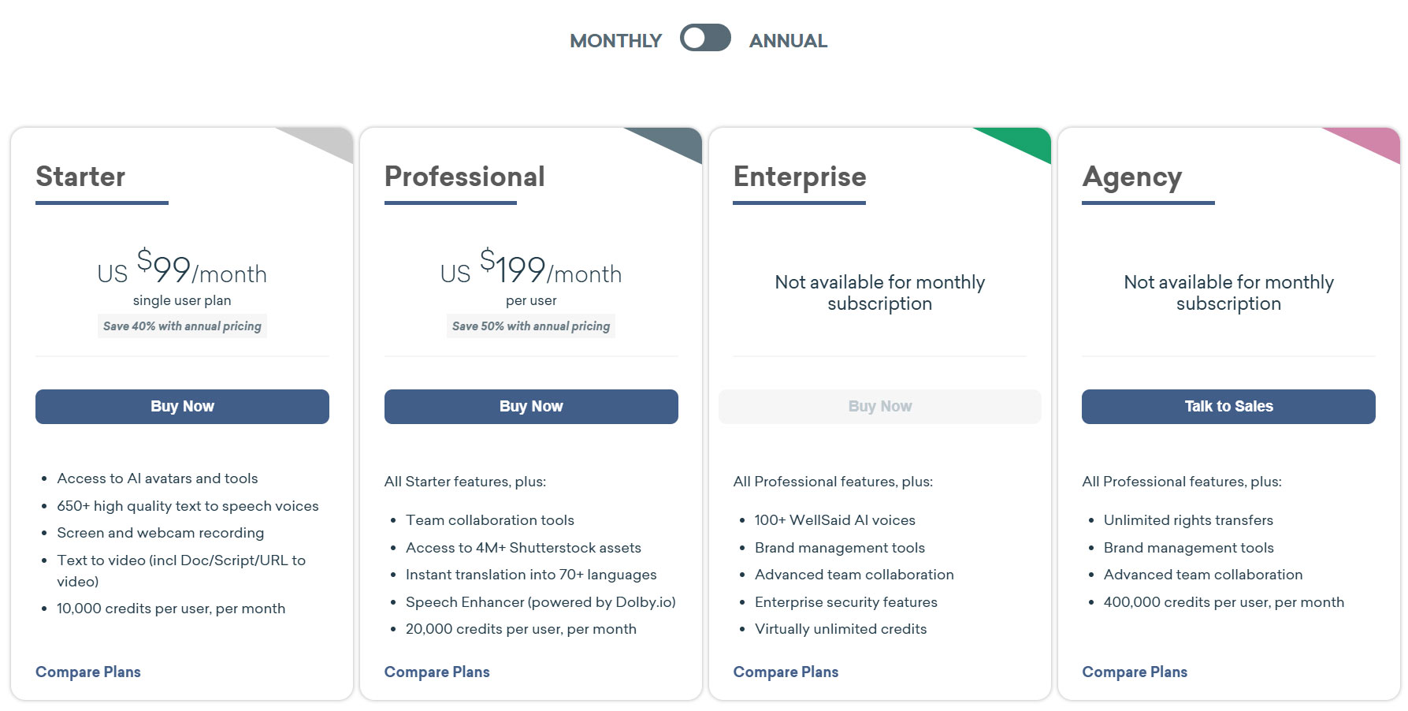Toggle the Monthly/Annual pricing switch
1408x711 pixels.
(x=705, y=38)
